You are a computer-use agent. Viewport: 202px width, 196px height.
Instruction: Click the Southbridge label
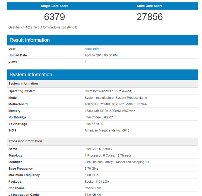[18, 124]
